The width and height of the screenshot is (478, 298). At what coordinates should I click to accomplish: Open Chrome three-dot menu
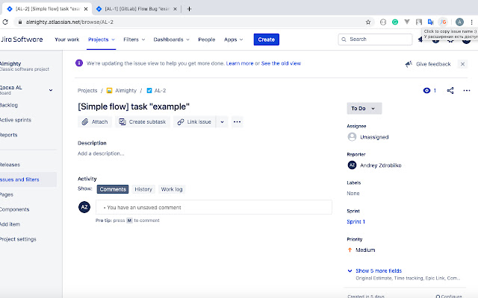point(471,22)
